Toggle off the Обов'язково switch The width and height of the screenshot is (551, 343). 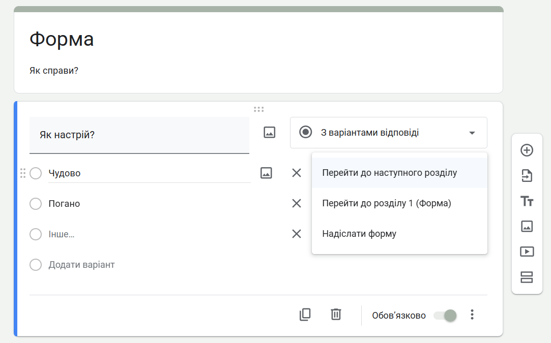(445, 315)
